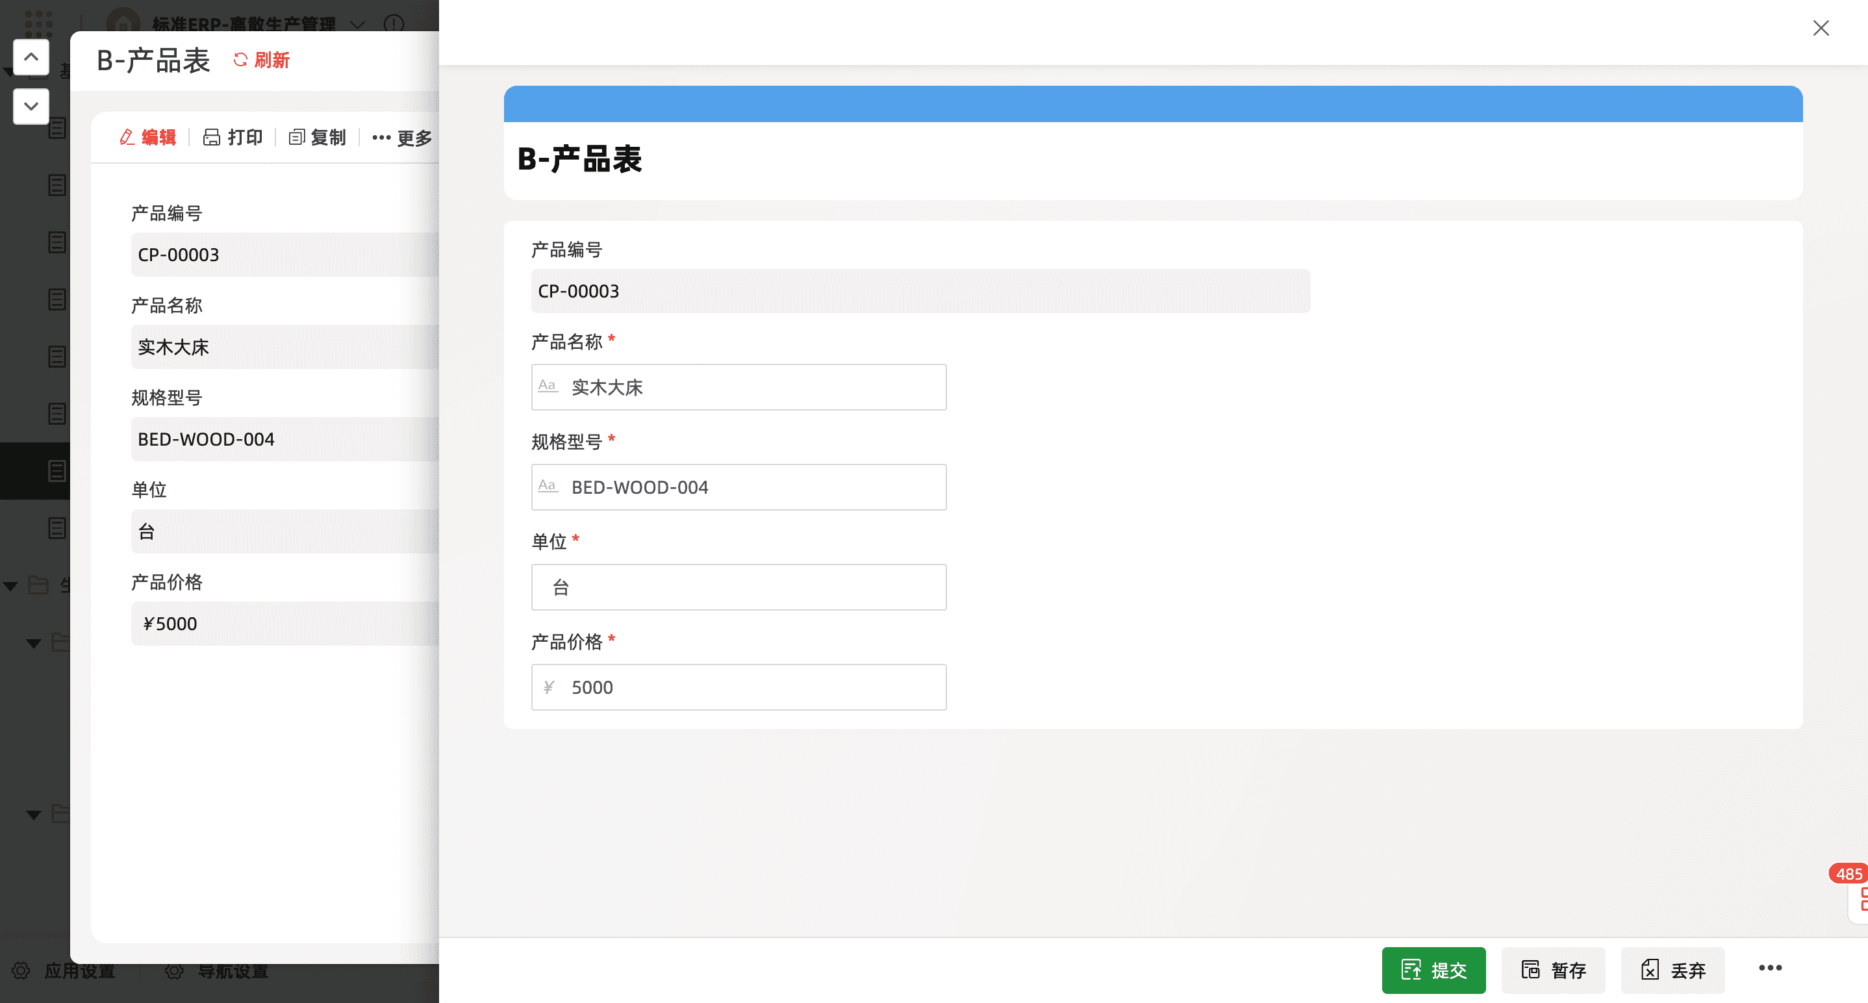
Task: Click the 编辑 edit pencil icon
Action: [x=127, y=137]
